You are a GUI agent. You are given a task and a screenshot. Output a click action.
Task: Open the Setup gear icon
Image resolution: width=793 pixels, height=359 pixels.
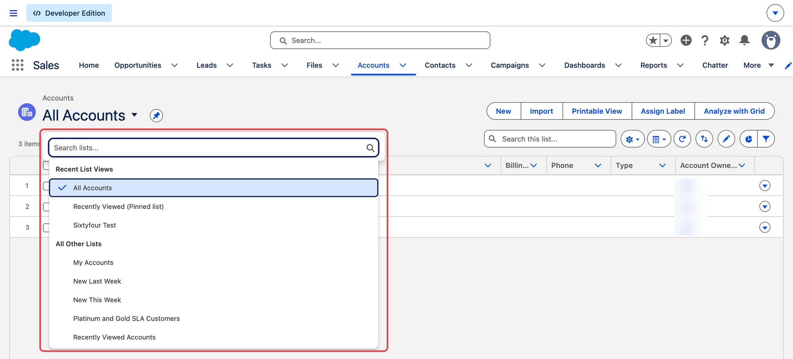coord(725,40)
